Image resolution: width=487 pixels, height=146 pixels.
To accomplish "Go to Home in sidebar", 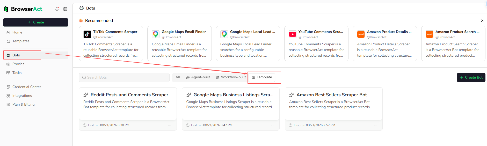I will [36, 32].
